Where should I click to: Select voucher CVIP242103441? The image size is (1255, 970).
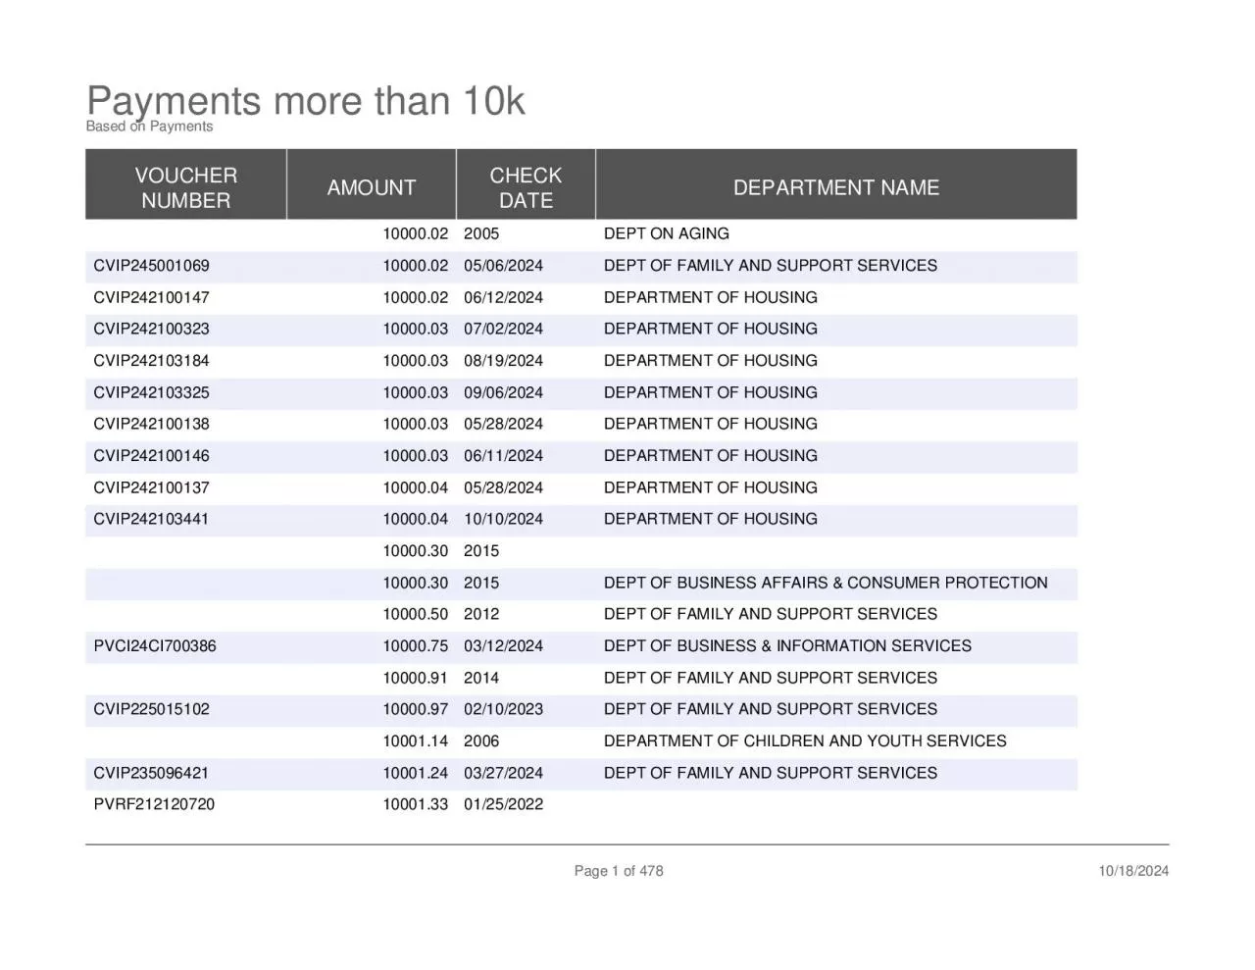[x=151, y=519]
